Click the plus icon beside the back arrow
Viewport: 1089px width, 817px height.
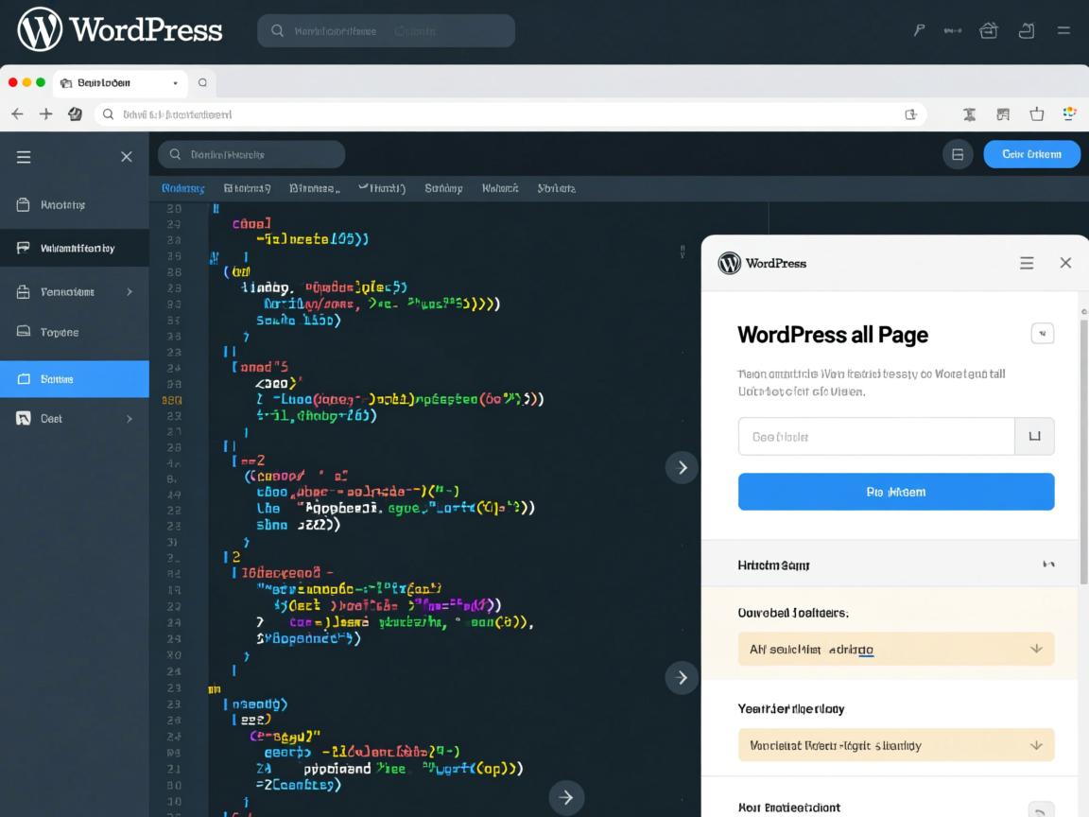click(45, 114)
